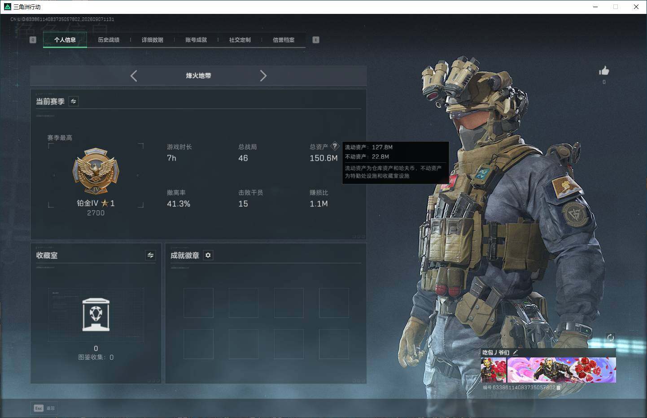Click the player avatar thumbnail
This screenshot has width=647, height=418.
point(494,370)
